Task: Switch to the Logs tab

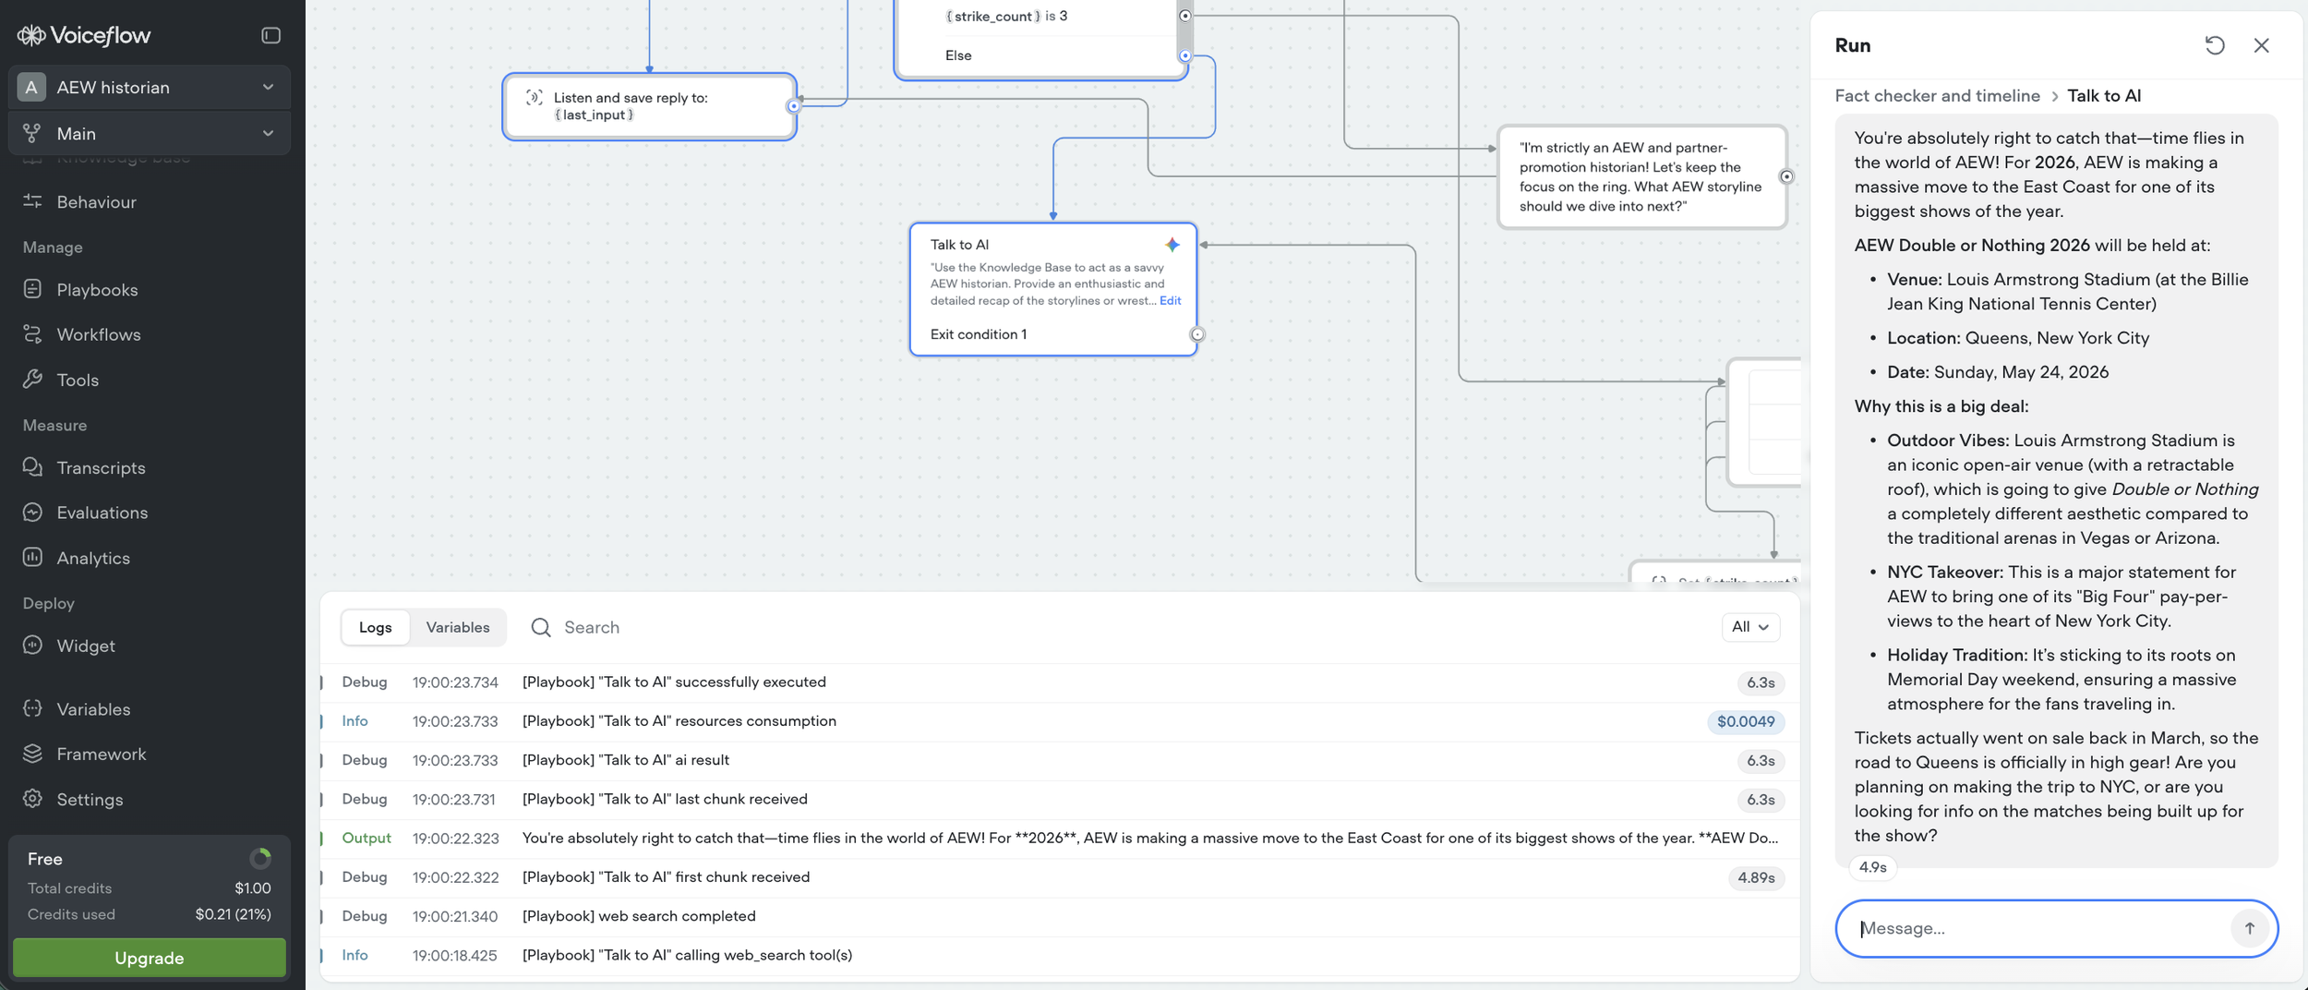Action: (375, 627)
